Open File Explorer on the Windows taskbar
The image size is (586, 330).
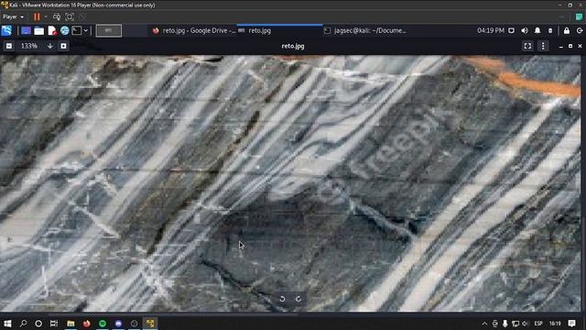pyautogui.click(x=71, y=324)
